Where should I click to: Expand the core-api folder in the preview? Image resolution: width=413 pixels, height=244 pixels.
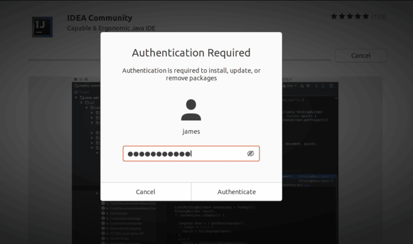coord(76,98)
